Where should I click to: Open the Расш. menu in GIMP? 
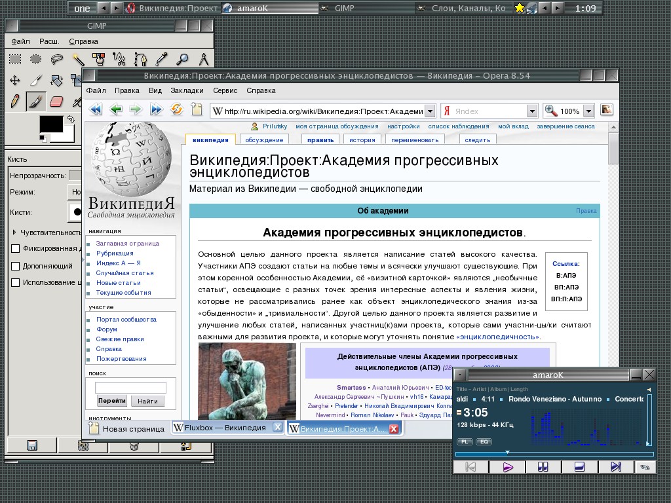click(x=49, y=41)
